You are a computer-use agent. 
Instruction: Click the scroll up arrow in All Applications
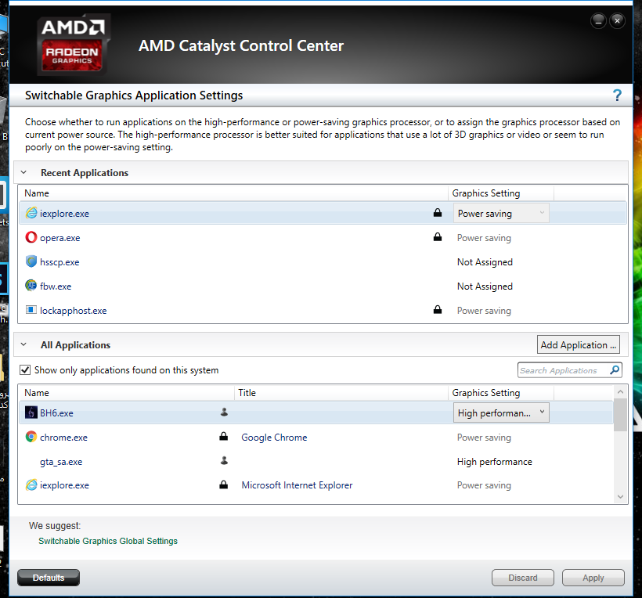click(x=620, y=391)
